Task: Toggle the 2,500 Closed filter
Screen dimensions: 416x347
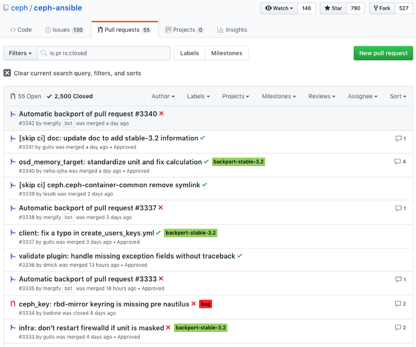Action: [x=71, y=96]
